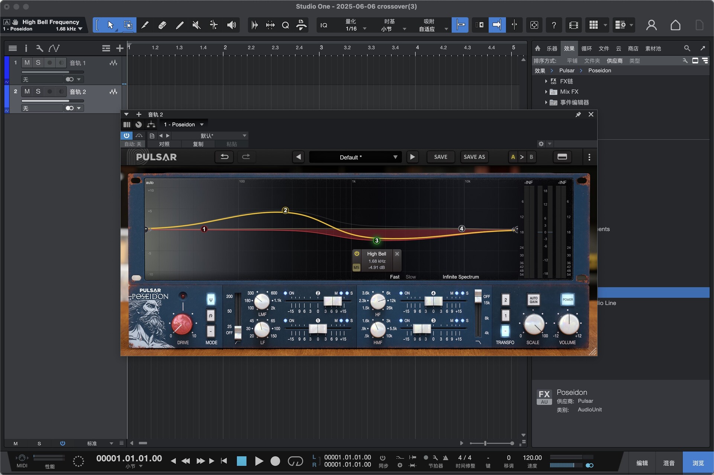This screenshot has width=714, height=475.
Task: Switch to the 乐器 browser tab
Action: tap(552, 48)
